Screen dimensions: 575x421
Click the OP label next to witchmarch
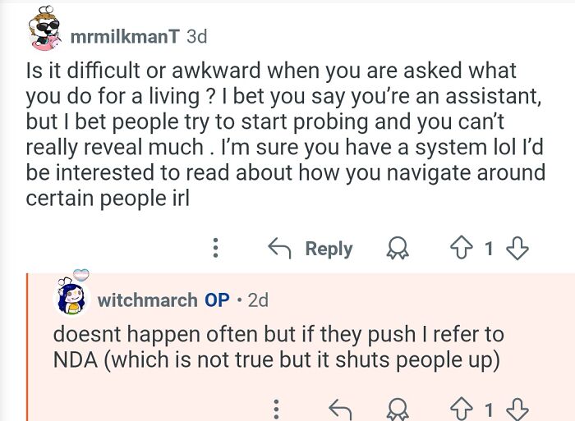coord(217,300)
